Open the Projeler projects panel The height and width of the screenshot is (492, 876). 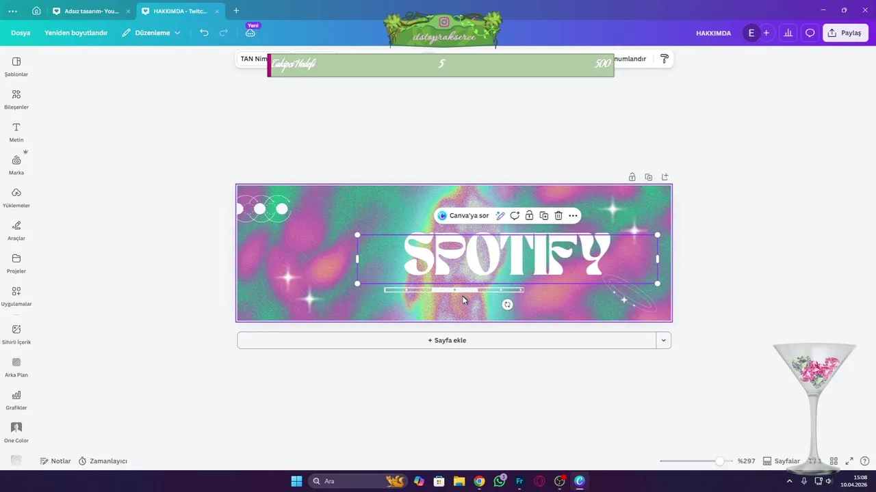coord(16,263)
